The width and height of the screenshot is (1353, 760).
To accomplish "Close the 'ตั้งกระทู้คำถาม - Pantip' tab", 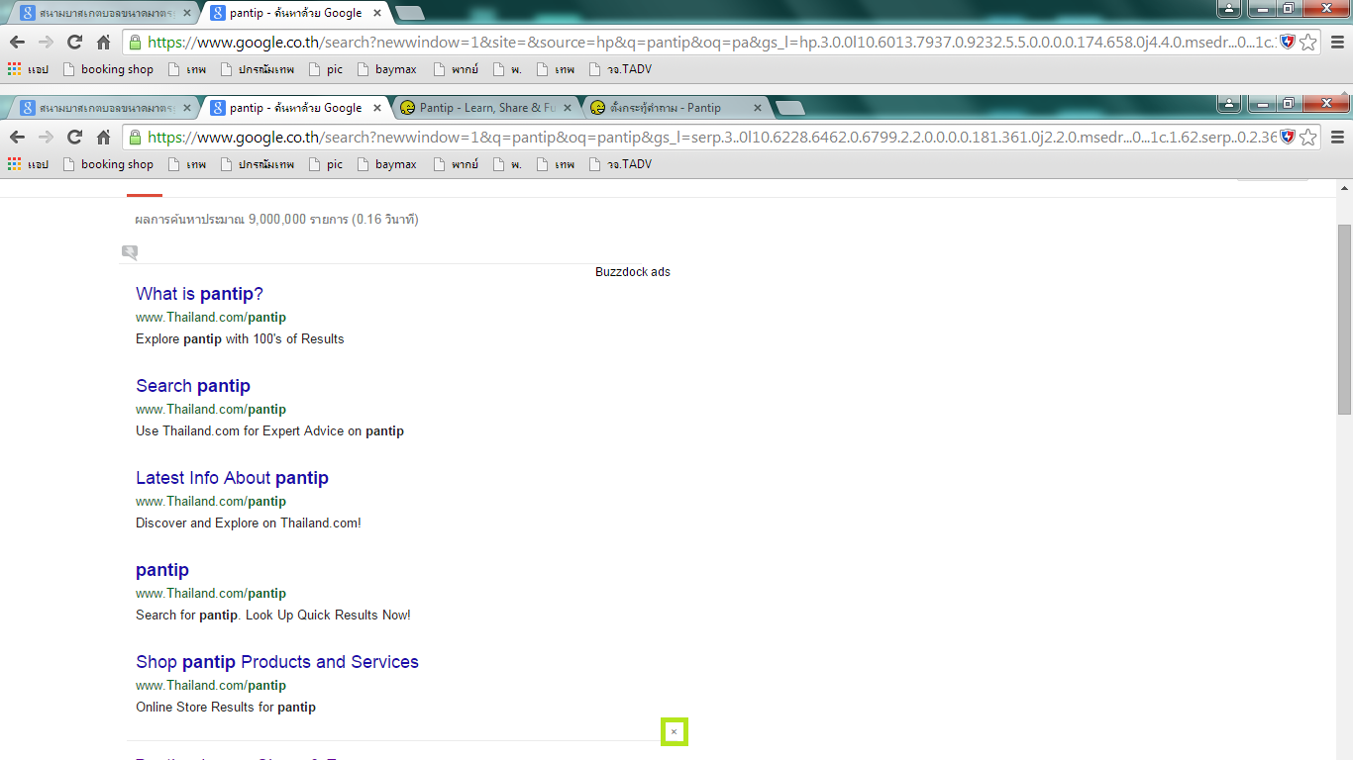I will click(758, 108).
